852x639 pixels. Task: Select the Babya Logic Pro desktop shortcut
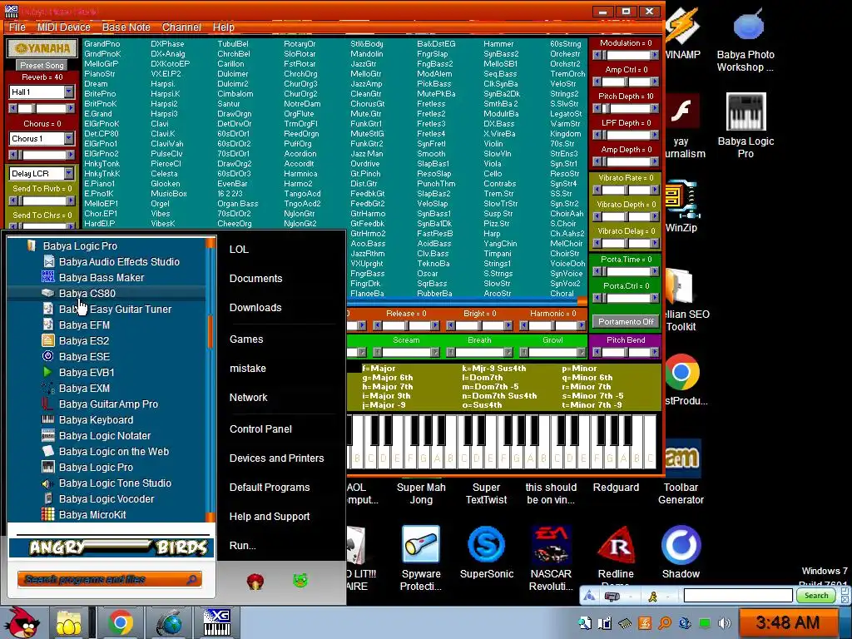[745, 126]
